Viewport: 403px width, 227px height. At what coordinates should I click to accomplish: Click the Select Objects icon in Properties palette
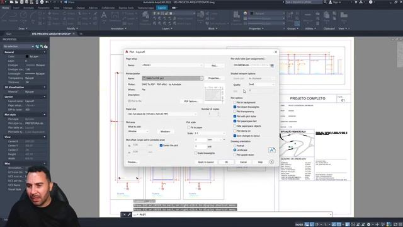[x=42, y=46]
